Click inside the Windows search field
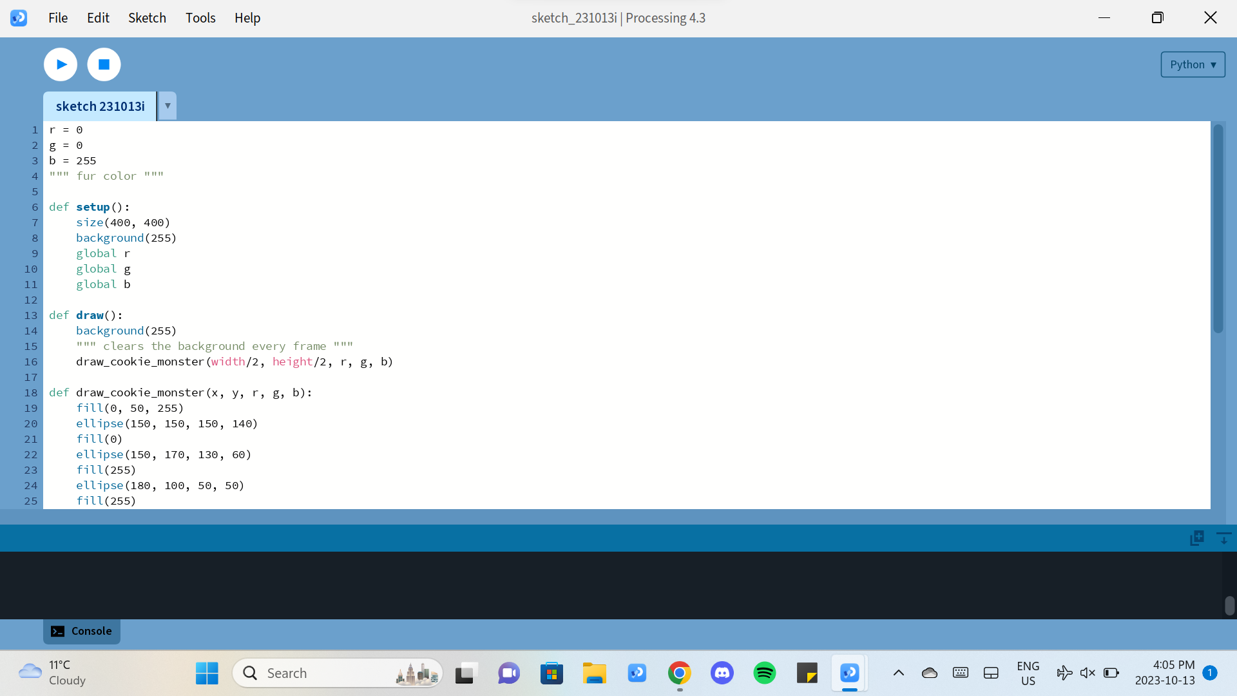 [x=322, y=673]
